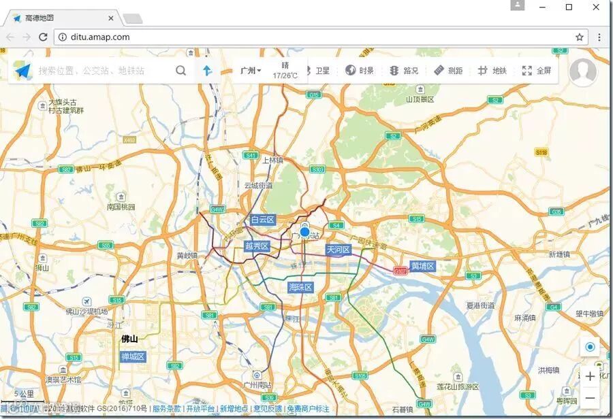Click the 新塘镇 town label
The image size is (613, 419).
[x=559, y=254]
